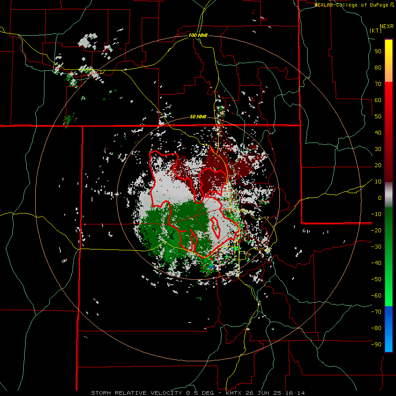Click the "KMTX" station ID in the footer
Viewport: 396px width, 396px height.
(234, 393)
